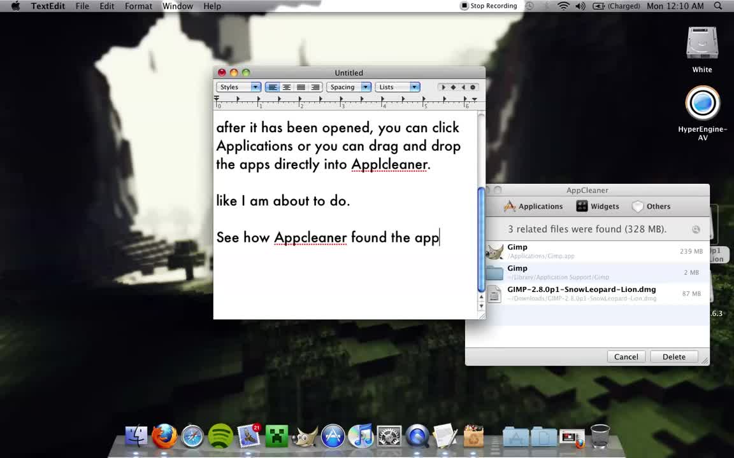Open Spotify from the dock
Screen dimensions: 734x458
[x=220, y=436]
